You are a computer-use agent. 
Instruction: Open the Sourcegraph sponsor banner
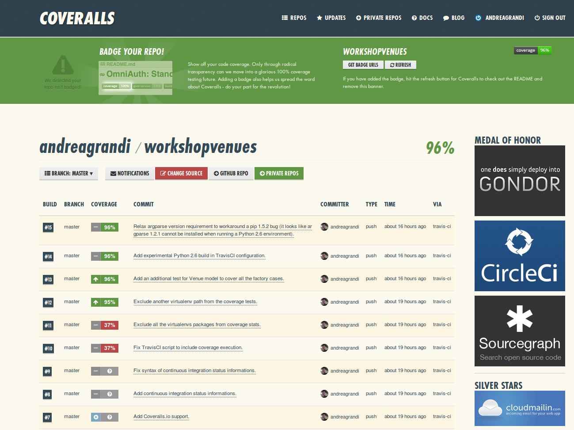pos(520,331)
